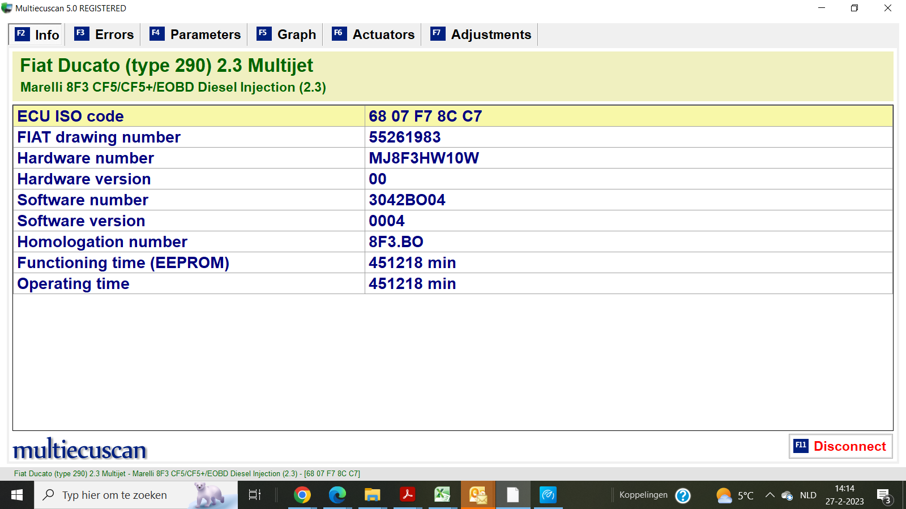906x509 pixels.
Task: Select the Hardware number label
Action: click(86, 158)
